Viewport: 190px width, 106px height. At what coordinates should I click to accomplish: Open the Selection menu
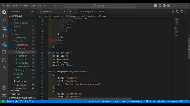[24, 6]
